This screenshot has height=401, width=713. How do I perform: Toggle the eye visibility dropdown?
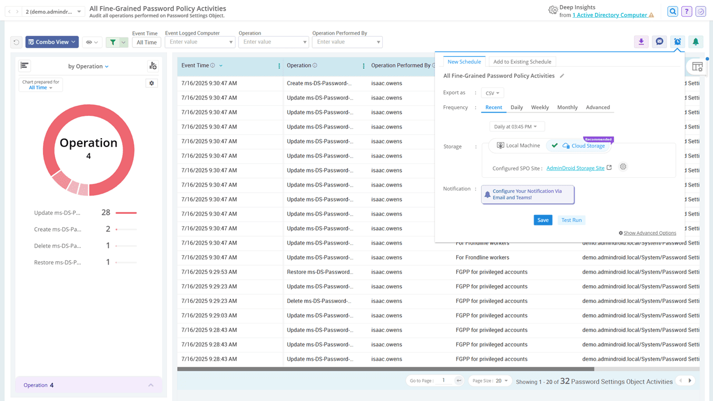91,42
